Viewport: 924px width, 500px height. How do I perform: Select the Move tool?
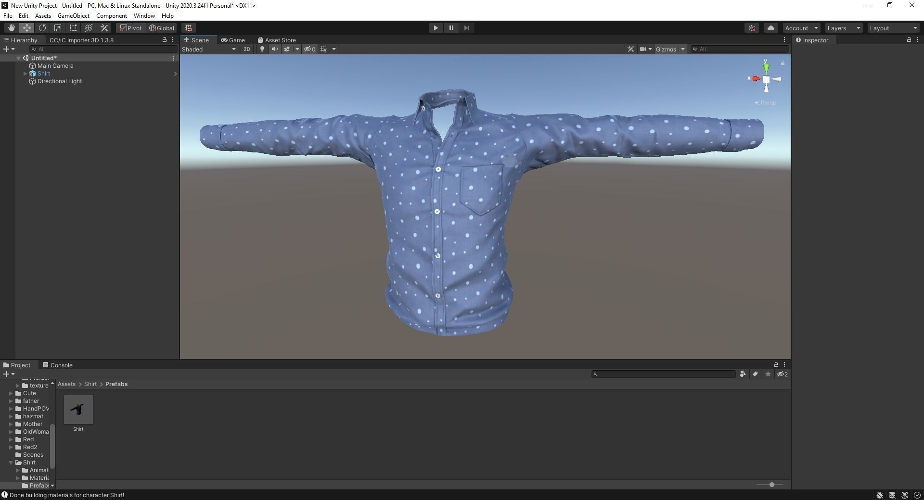(x=26, y=28)
